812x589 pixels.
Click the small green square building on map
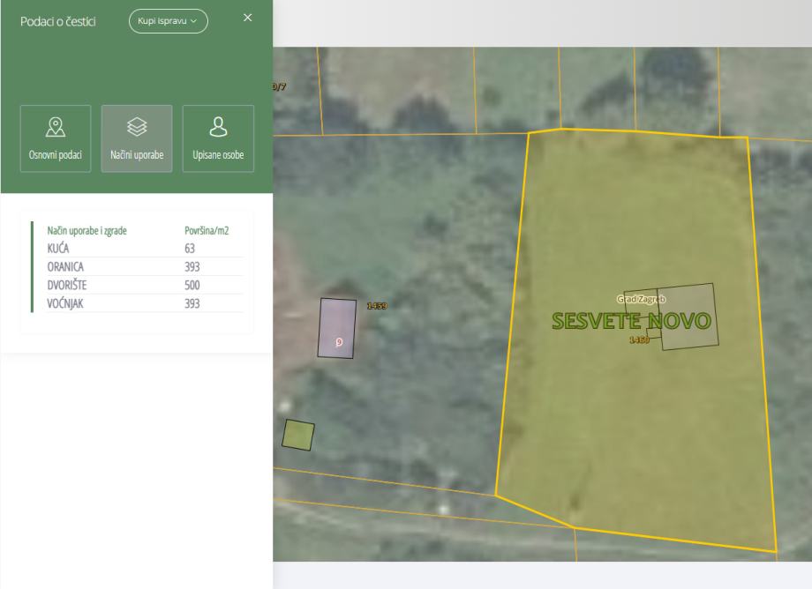tap(298, 435)
